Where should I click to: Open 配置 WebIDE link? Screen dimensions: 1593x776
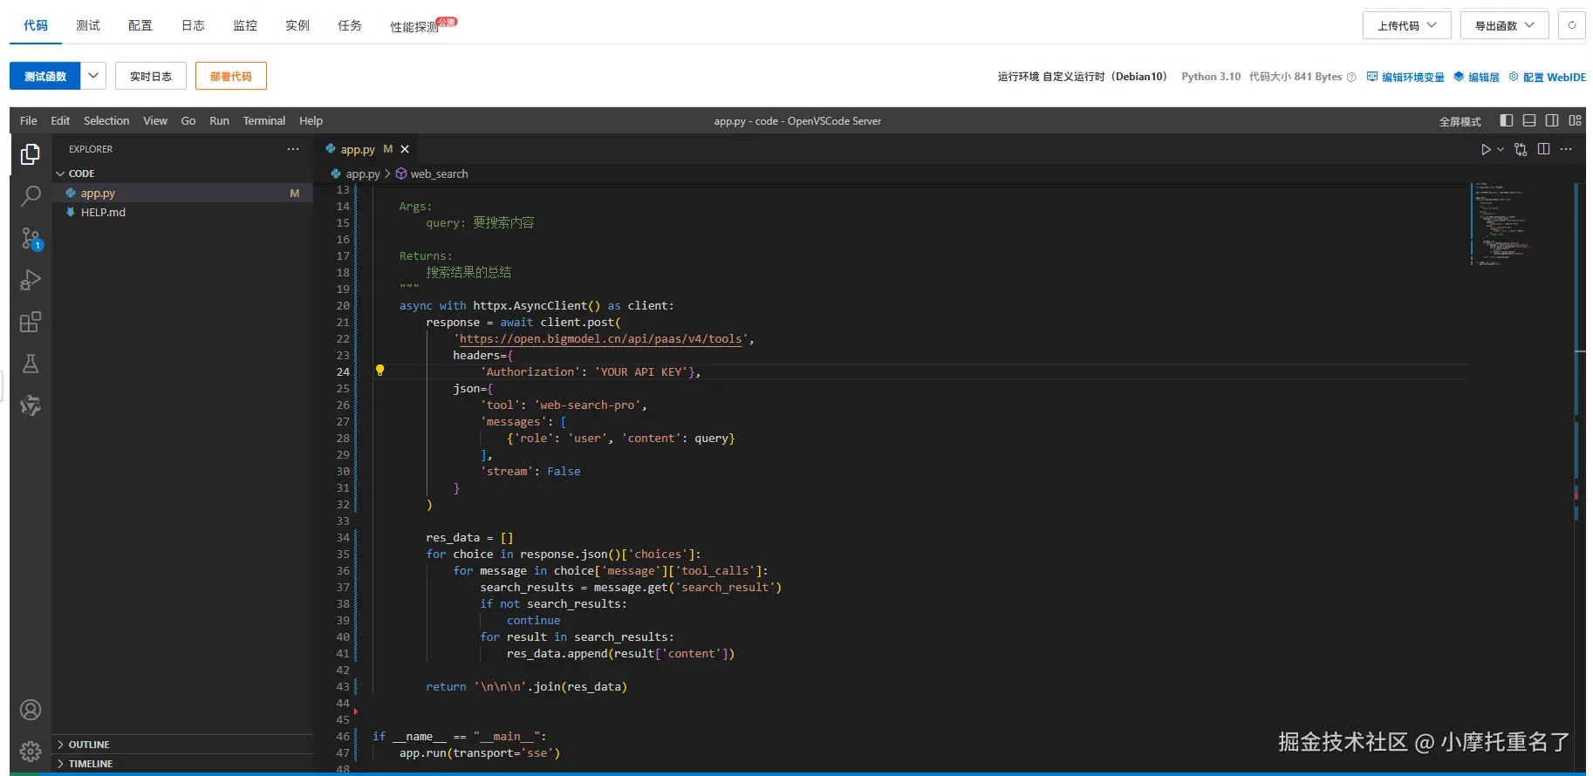pos(1547,77)
